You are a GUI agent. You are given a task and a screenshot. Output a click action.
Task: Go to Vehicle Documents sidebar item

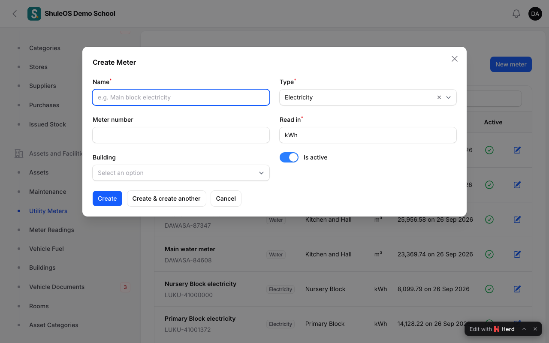coord(57,287)
